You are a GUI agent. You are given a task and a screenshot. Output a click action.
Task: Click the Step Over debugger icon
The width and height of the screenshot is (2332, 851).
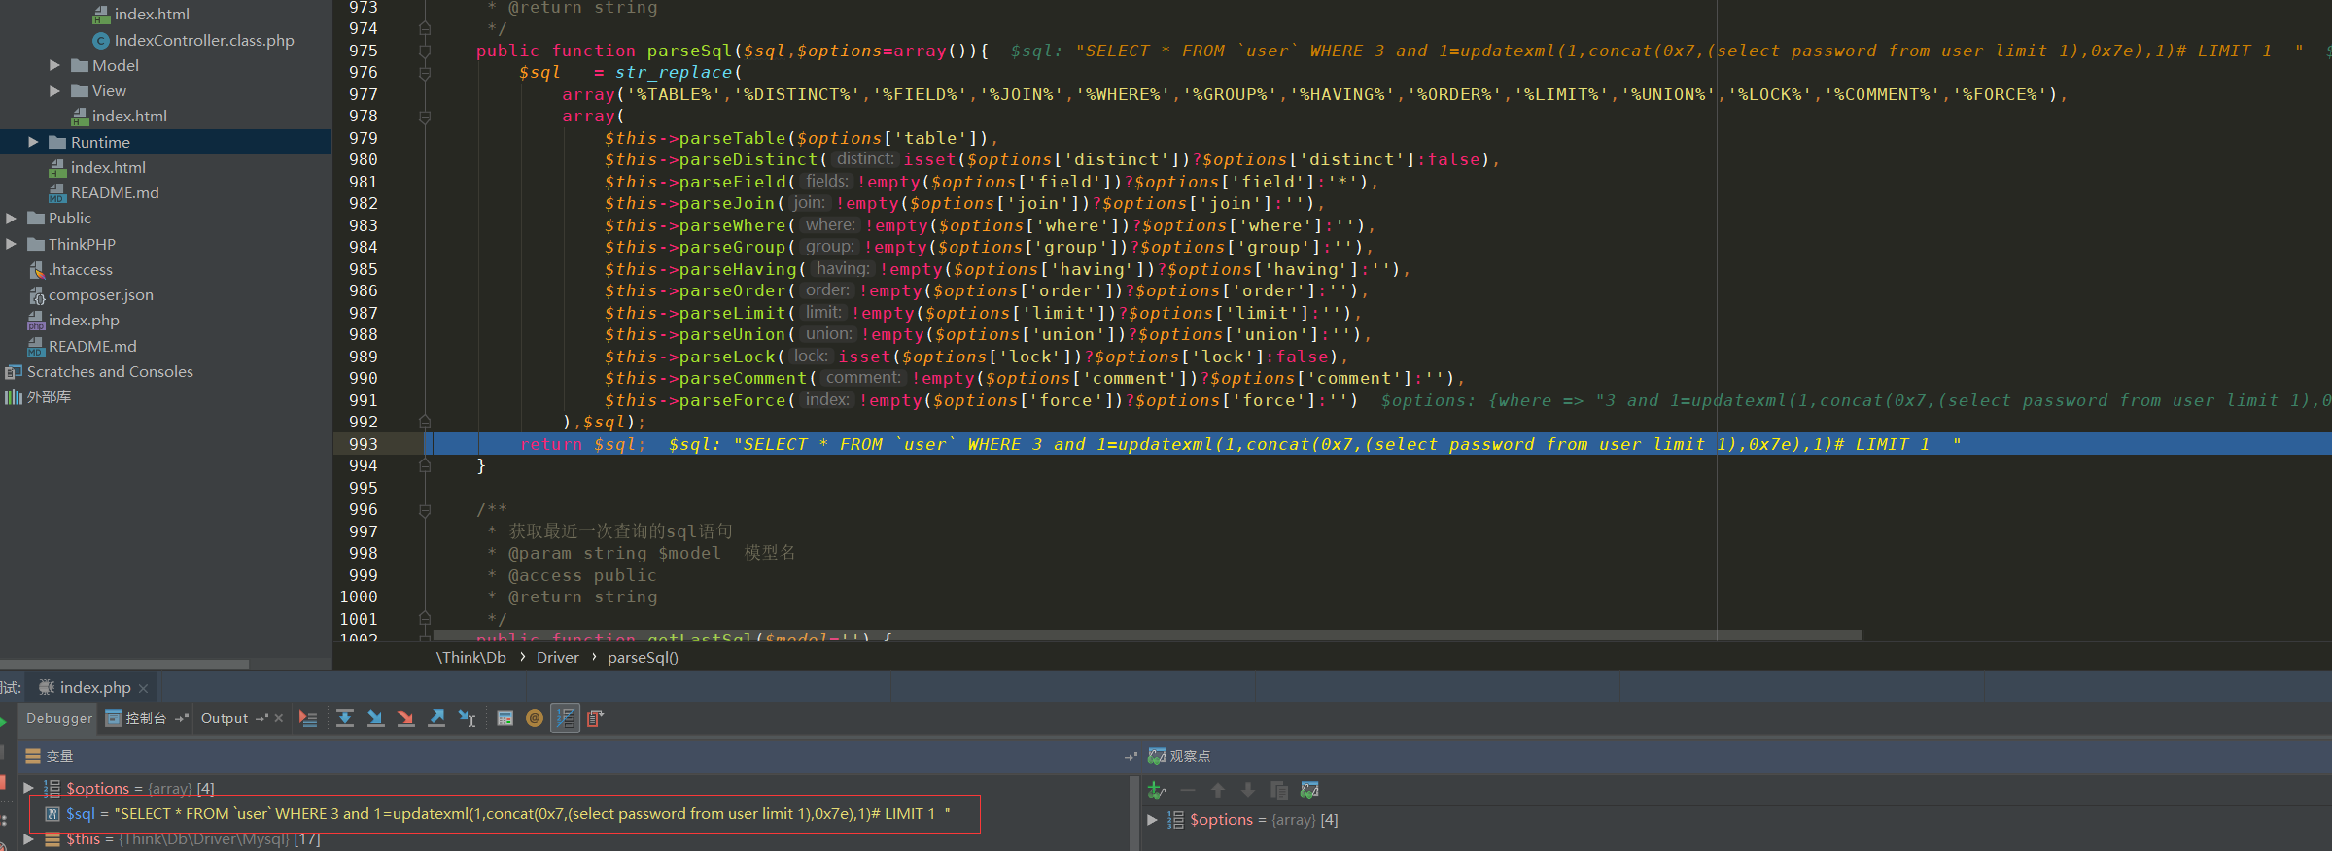[x=345, y=719]
